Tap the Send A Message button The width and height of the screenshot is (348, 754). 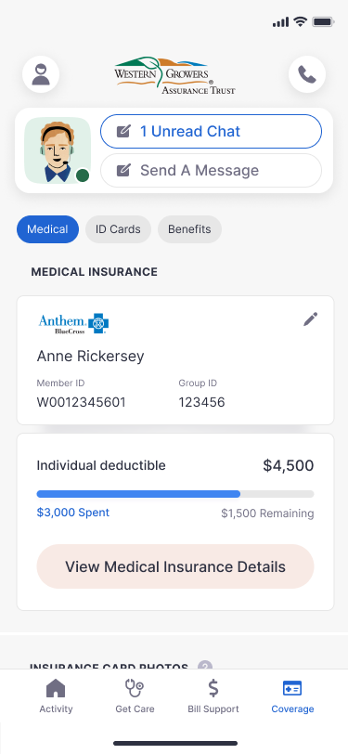[x=211, y=170]
